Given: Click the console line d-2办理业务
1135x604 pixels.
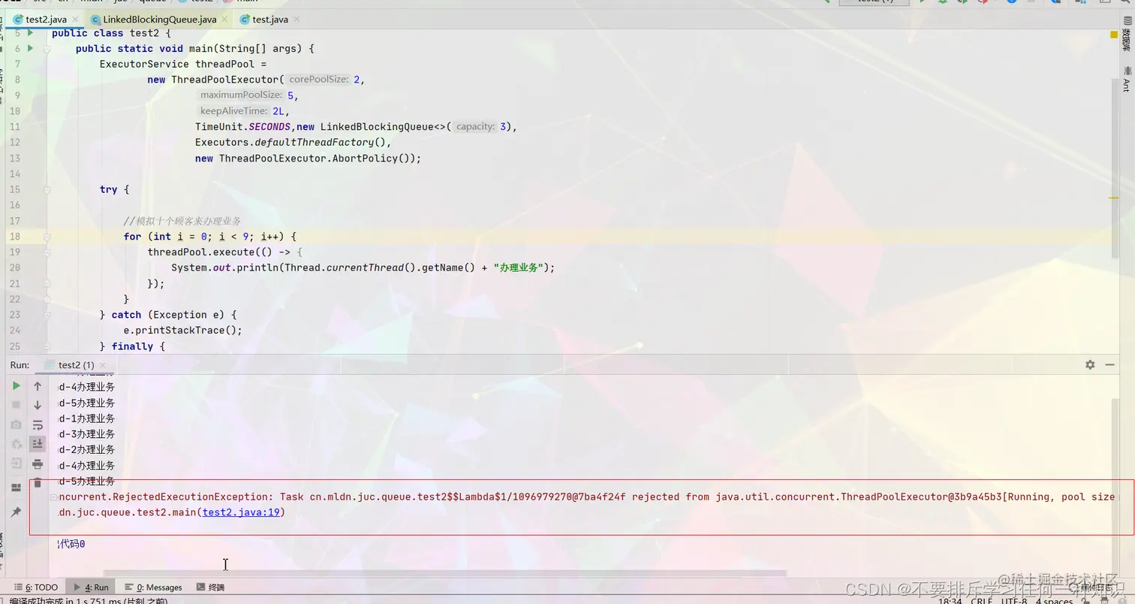Looking at the screenshot, I should [87, 450].
